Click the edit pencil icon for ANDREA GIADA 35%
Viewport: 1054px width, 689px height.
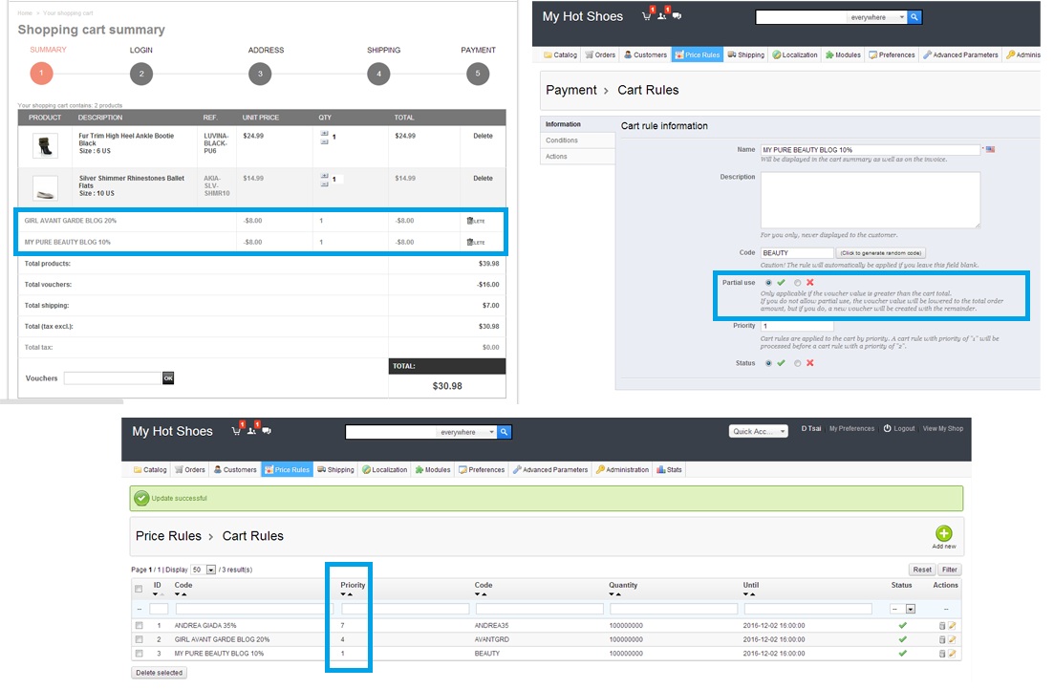952,626
